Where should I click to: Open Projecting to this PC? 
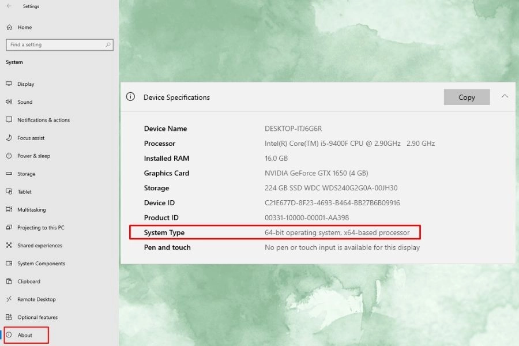pos(41,227)
